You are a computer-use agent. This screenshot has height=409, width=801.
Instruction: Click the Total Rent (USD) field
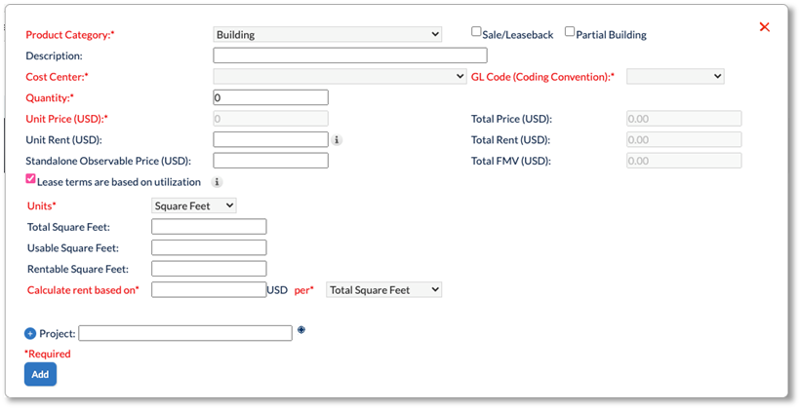click(x=684, y=139)
